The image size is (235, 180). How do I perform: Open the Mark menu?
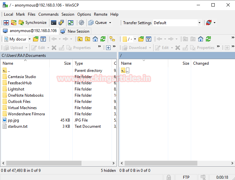(20, 14)
